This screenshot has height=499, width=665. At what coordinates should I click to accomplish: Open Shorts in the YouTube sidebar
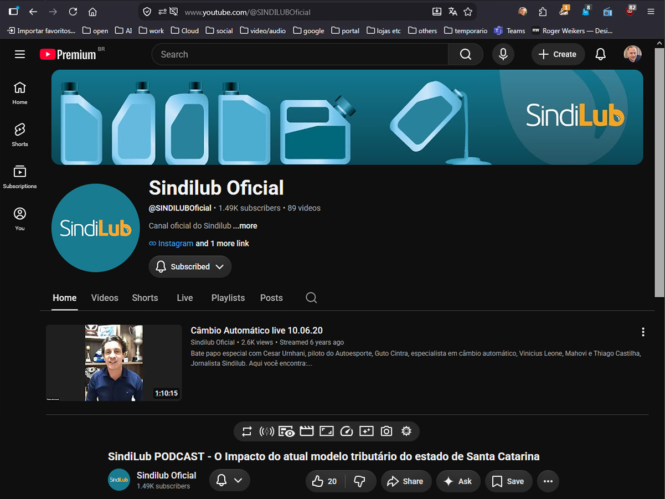(x=20, y=135)
